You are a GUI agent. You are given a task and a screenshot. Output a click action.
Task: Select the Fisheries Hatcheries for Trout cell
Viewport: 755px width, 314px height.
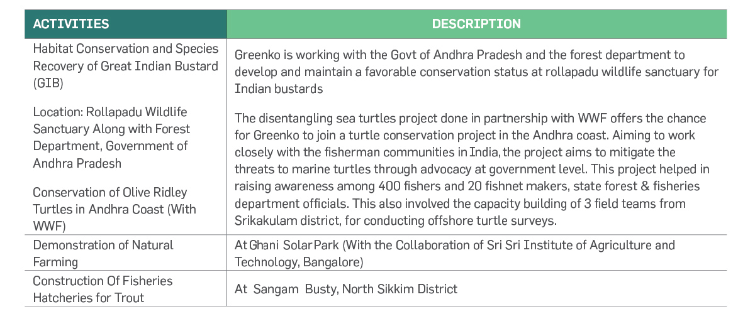point(103,289)
